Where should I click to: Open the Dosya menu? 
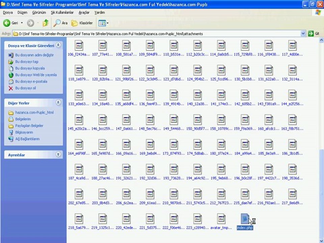tap(8, 12)
